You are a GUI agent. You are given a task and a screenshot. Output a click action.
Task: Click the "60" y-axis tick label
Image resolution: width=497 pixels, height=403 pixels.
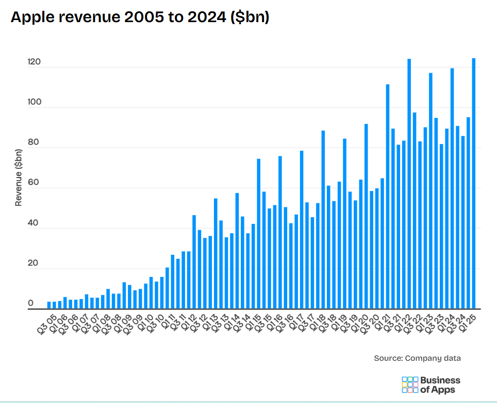tap(33, 182)
